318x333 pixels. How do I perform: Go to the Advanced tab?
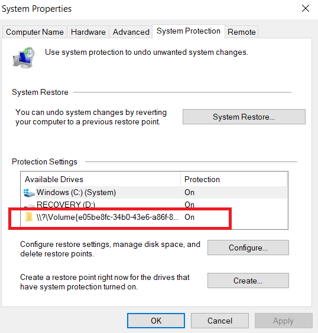pyautogui.click(x=131, y=32)
